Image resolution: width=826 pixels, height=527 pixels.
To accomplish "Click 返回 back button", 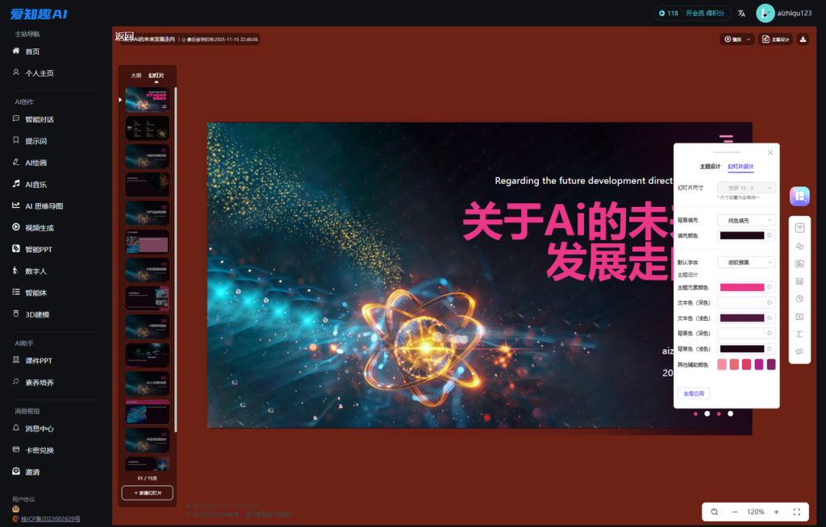I will point(124,36).
